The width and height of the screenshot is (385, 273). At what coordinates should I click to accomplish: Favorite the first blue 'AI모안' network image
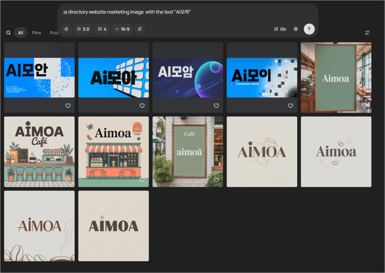point(68,106)
